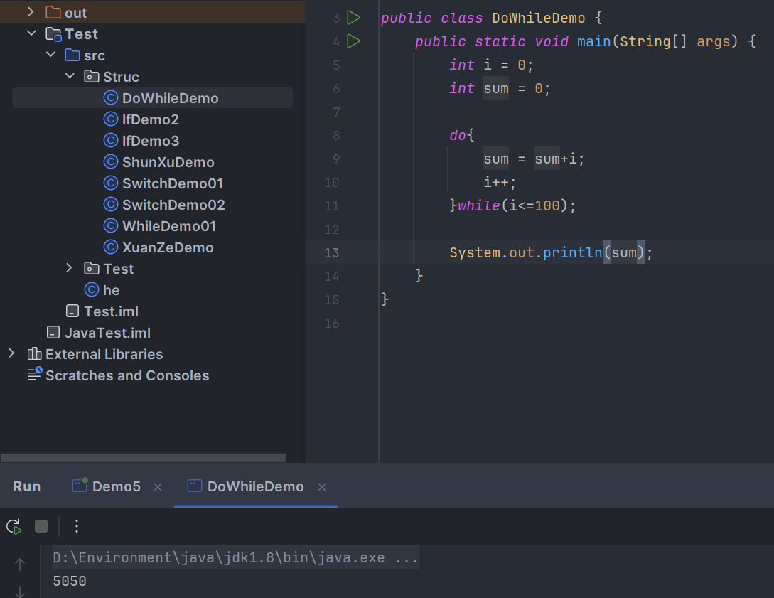Image resolution: width=774 pixels, height=598 pixels.
Task: Close the DoWhileDemo run tab
Action: (322, 487)
